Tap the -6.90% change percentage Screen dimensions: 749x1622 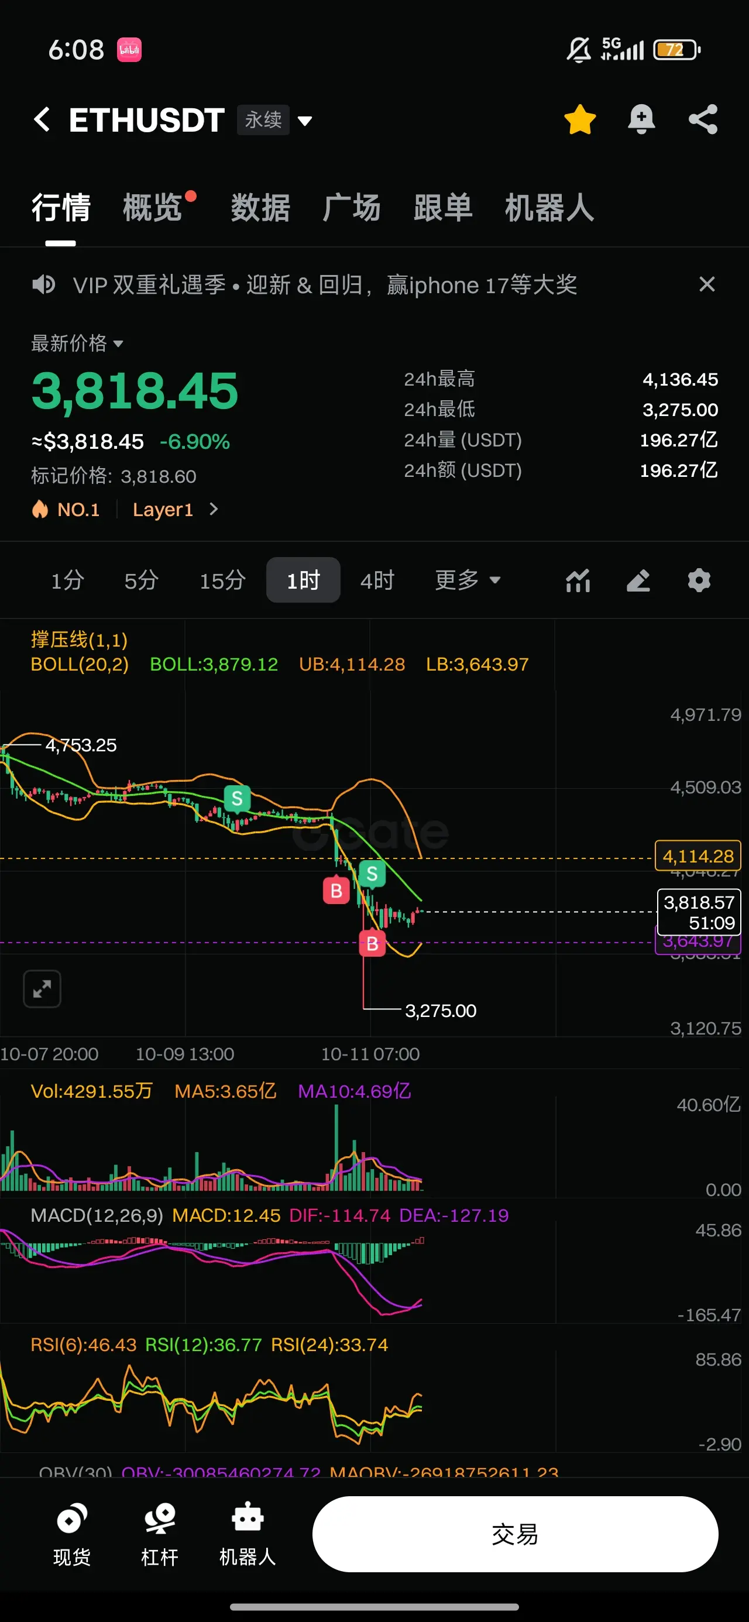click(195, 441)
